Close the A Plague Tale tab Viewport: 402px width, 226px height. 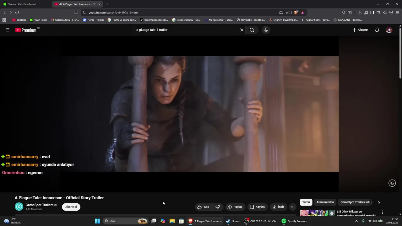99,4
